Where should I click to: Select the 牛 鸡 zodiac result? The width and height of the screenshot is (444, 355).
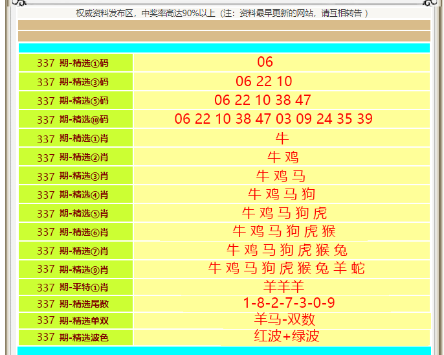pyautogui.click(x=283, y=157)
